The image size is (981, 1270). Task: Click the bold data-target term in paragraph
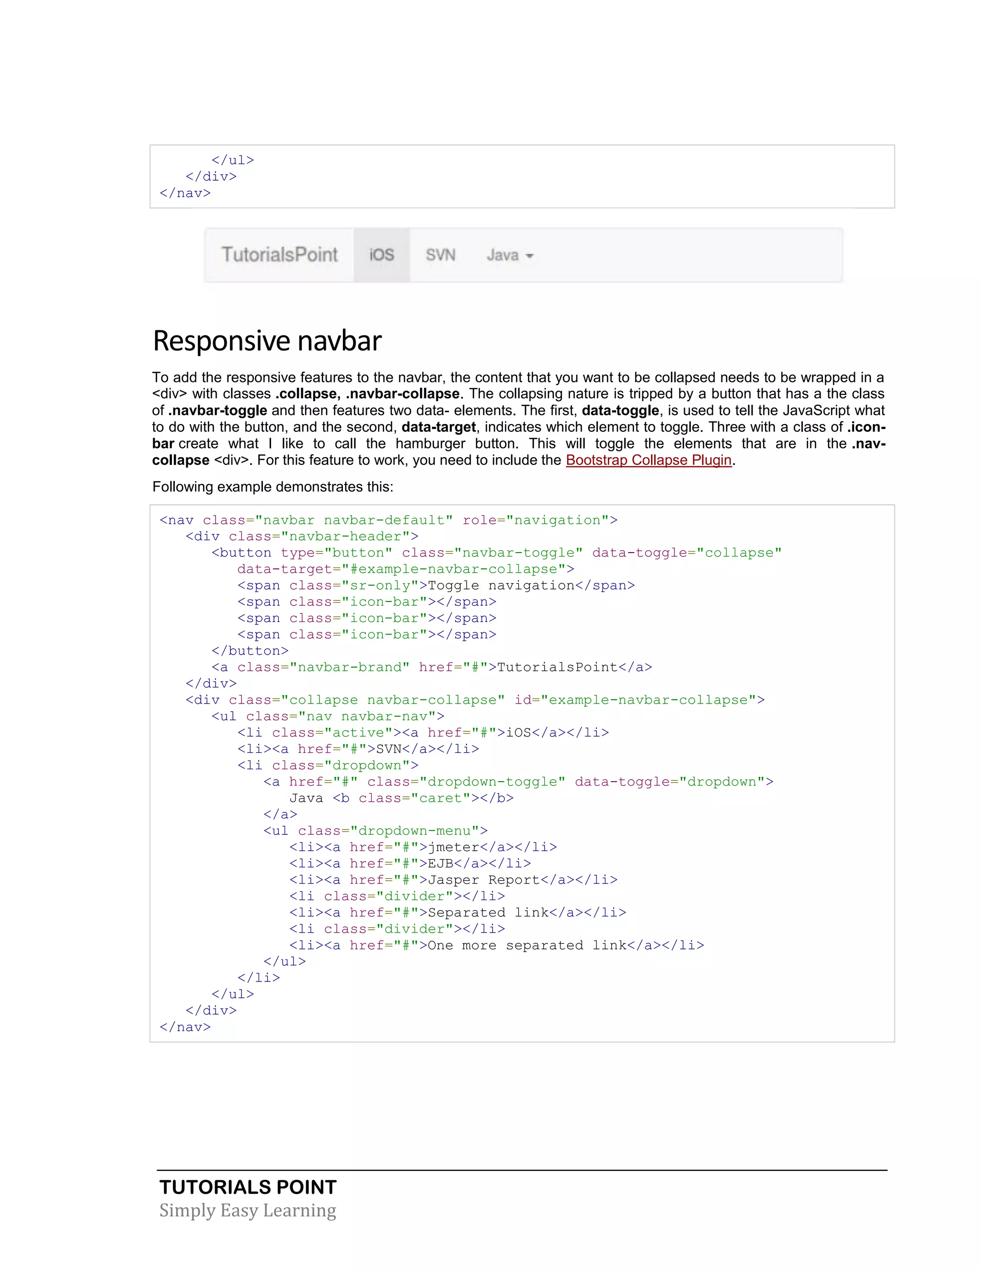tap(439, 427)
